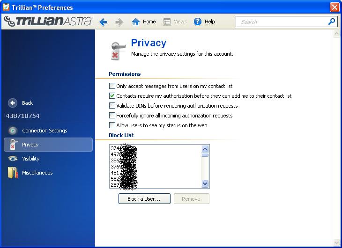Screen dimensions: 342x248
Task: Open Miscellaneous settings page
Action: [x=37, y=173]
